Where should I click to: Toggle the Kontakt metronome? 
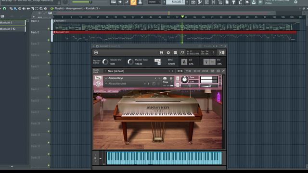(x=184, y=62)
